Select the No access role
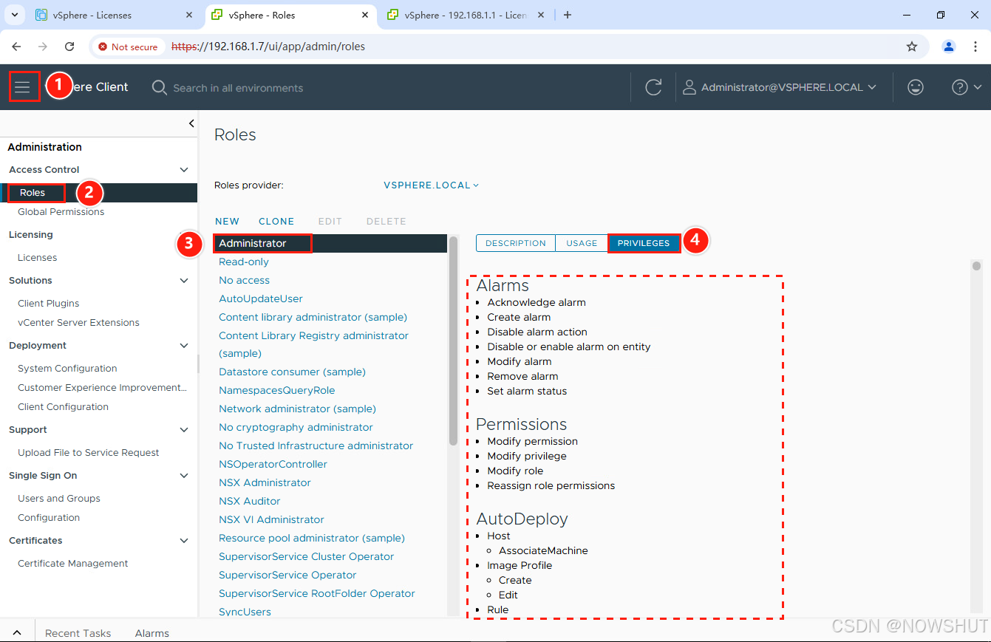This screenshot has height=642, width=991. point(245,281)
